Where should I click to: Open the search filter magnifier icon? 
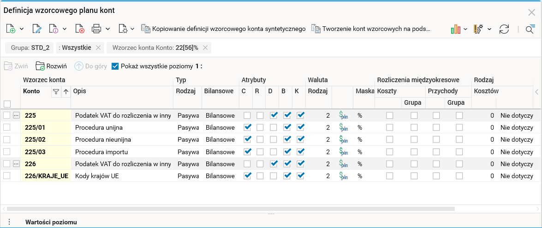(x=530, y=29)
